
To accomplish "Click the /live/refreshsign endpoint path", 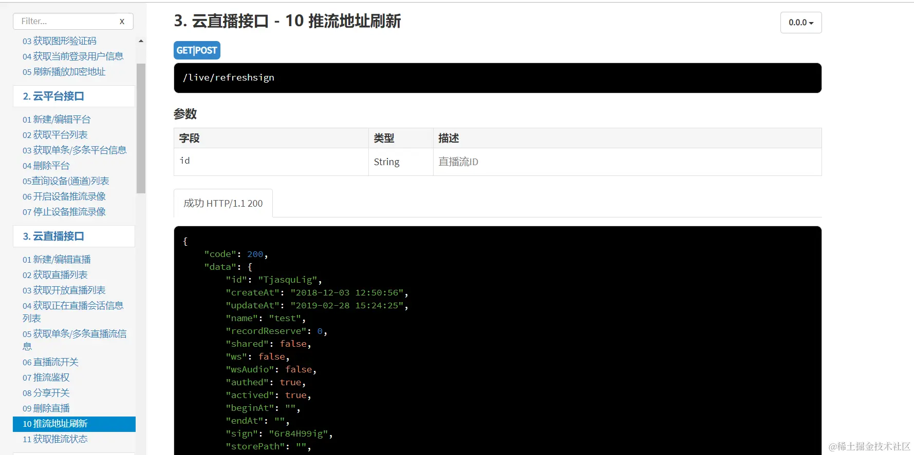I will (229, 77).
